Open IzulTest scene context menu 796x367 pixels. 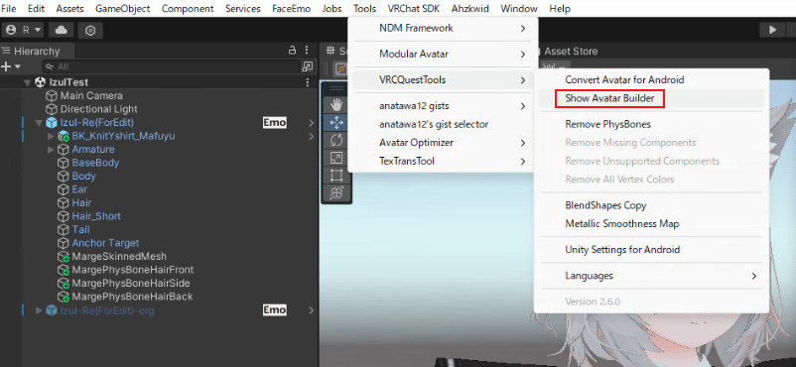(x=307, y=82)
